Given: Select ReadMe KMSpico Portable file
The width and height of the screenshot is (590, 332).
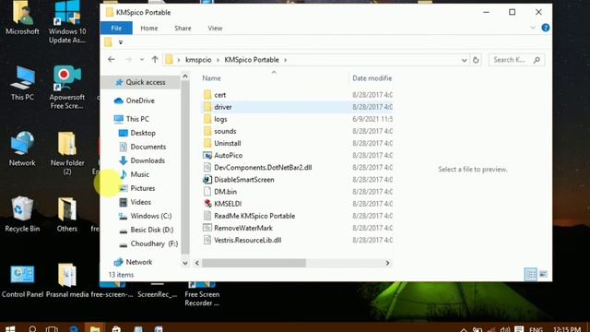Looking at the screenshot, I should point(254,216).
